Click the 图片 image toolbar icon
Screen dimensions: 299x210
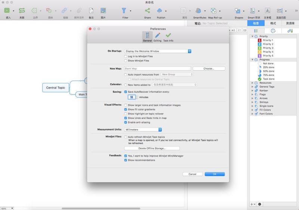point(103,10)
